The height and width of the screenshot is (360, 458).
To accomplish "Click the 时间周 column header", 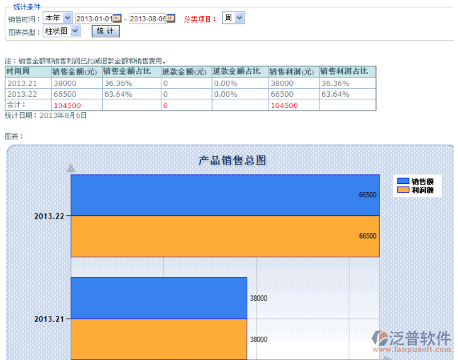I will tap(28, 71).
